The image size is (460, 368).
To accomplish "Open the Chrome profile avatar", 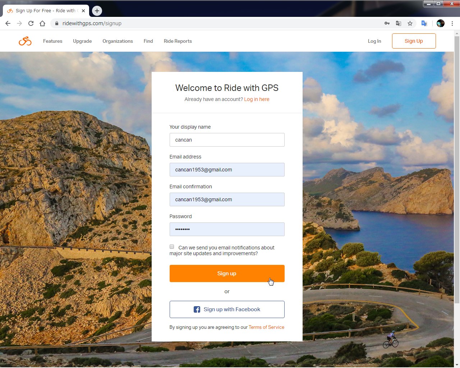I will tap(441, 23).
